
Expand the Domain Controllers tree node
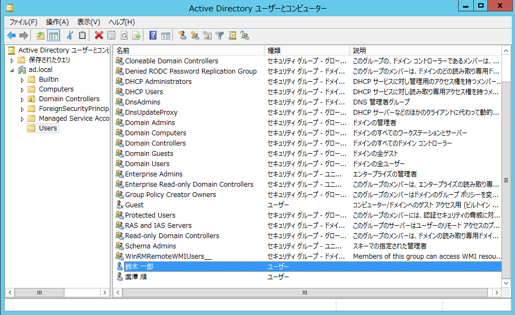pyautogui.click(x=22, y=100)
